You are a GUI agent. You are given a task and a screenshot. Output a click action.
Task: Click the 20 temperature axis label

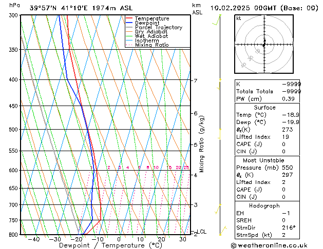161,239
